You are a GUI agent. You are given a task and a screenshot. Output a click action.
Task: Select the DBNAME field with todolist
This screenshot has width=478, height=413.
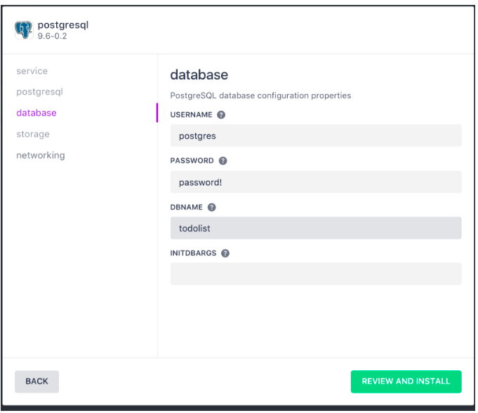[316, 228]
